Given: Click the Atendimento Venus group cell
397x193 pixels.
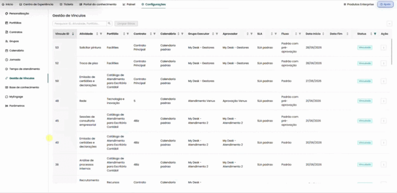Looking at the screenshot, I should tap(202, 101).
